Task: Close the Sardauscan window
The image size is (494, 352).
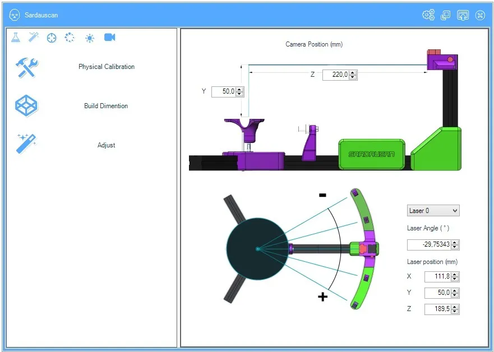Action: coord(480,15)
